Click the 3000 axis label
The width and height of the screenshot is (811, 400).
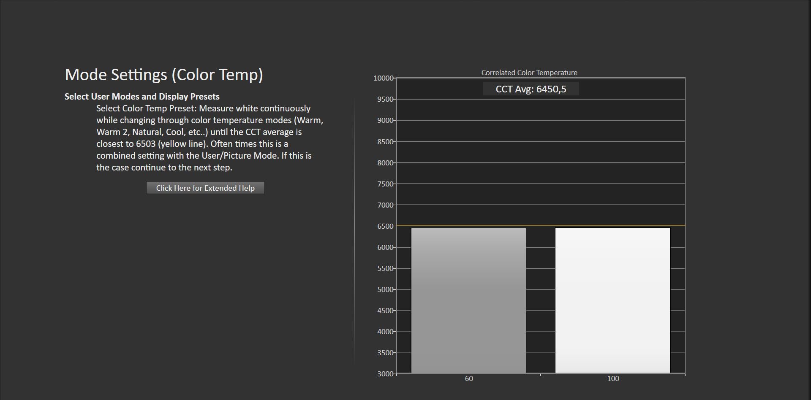coord(385,374)
